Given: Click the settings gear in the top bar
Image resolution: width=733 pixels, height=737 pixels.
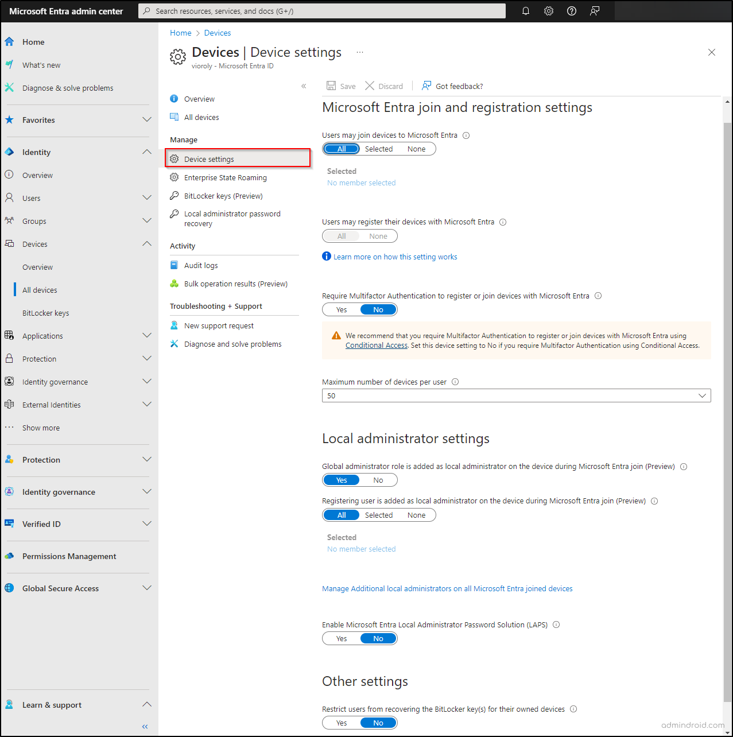Looking at the screenshot, I should [x=548, y=10].
